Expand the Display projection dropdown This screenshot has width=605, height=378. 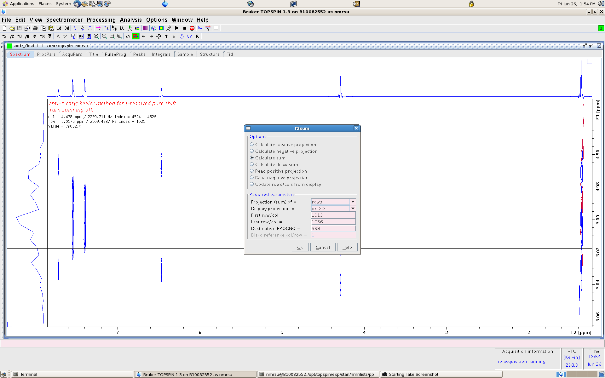tap(353, 209)
